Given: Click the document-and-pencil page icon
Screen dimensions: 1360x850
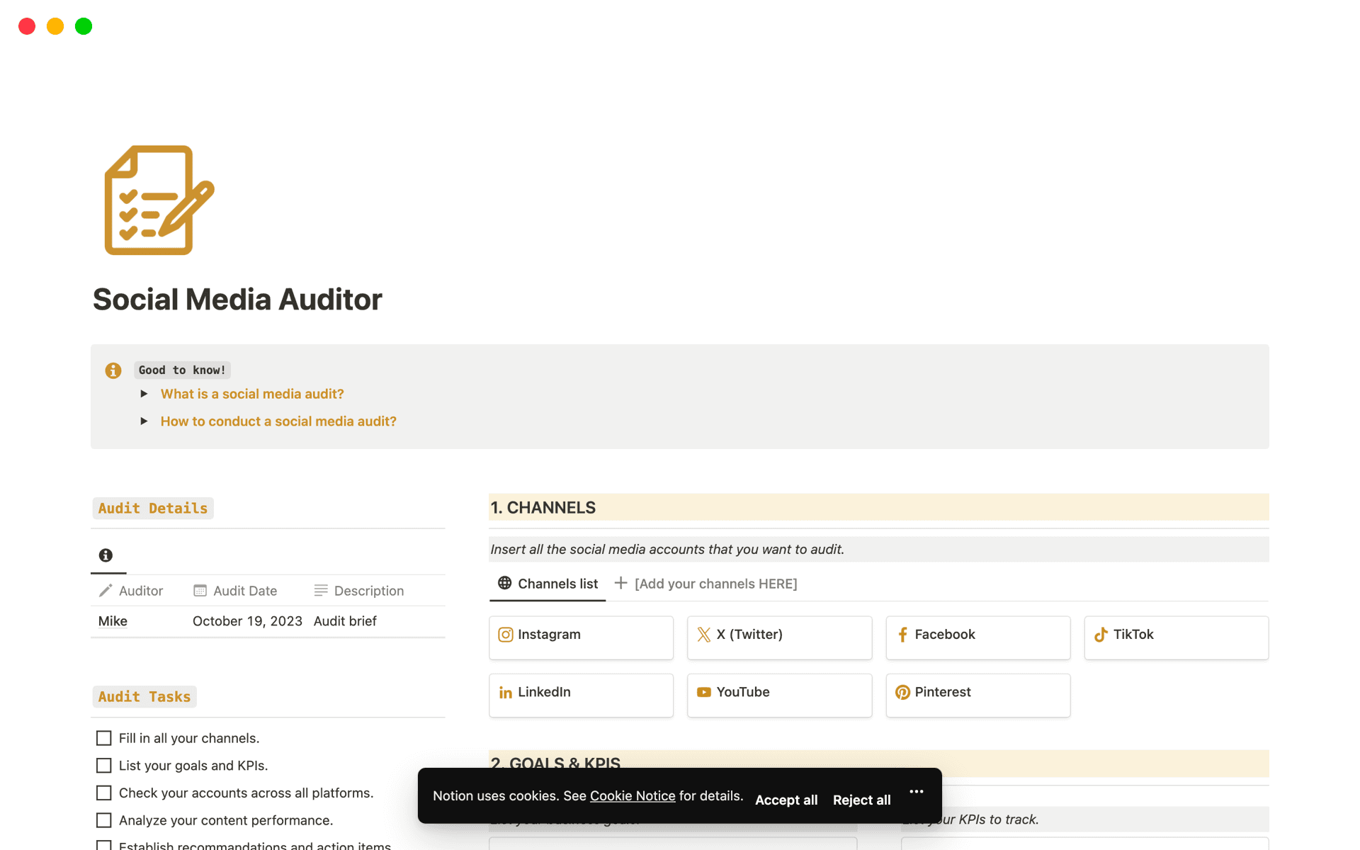Looking at the screenshot, I should (x=159, y=200).
